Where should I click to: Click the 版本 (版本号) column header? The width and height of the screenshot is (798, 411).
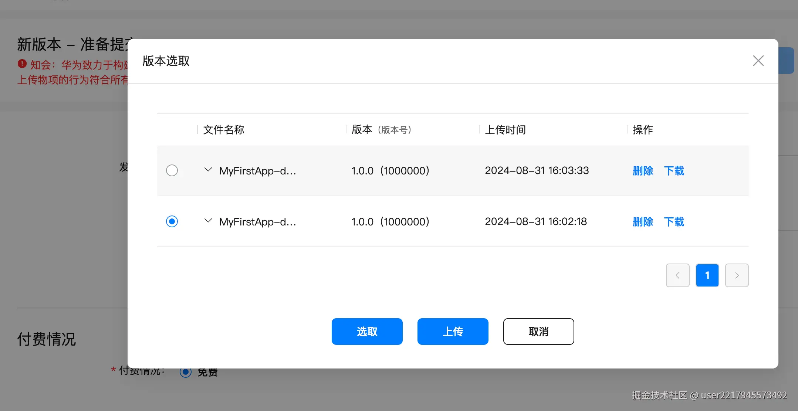381,130
